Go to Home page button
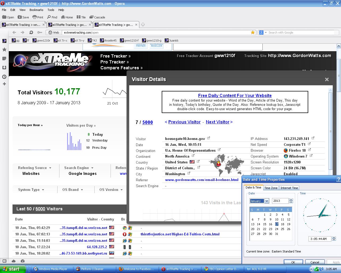This screenshot has height=273, width=341. [x=67, y=17]
